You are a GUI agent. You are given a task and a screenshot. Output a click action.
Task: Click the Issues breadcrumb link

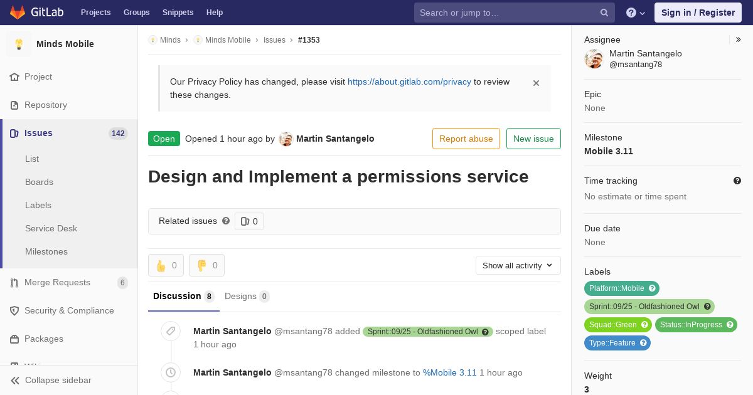(x=274, y=39)
